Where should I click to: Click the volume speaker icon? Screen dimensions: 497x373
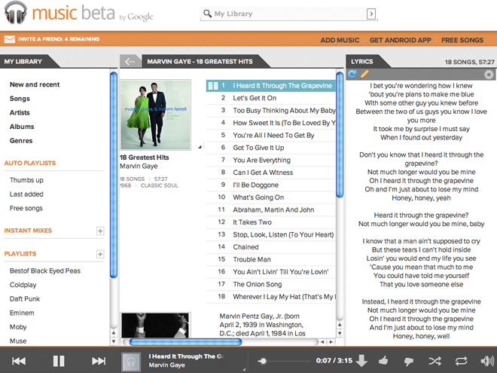[x=487, y=361]
